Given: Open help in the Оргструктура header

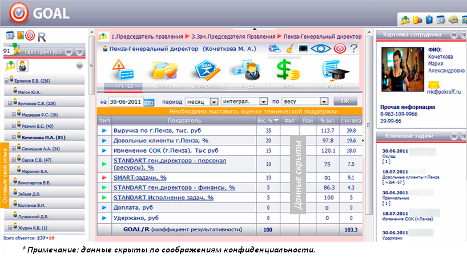Looking at the screenshot, I should [x=79, y=52].
